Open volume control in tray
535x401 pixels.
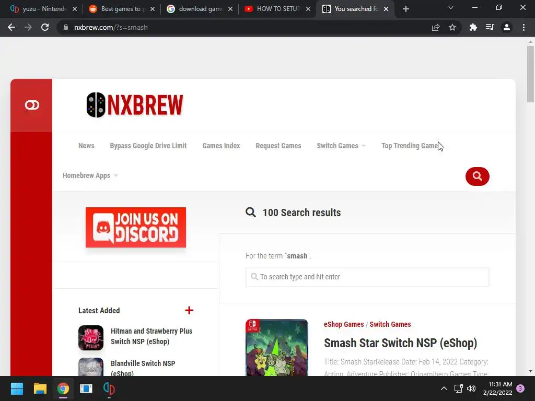471,388
